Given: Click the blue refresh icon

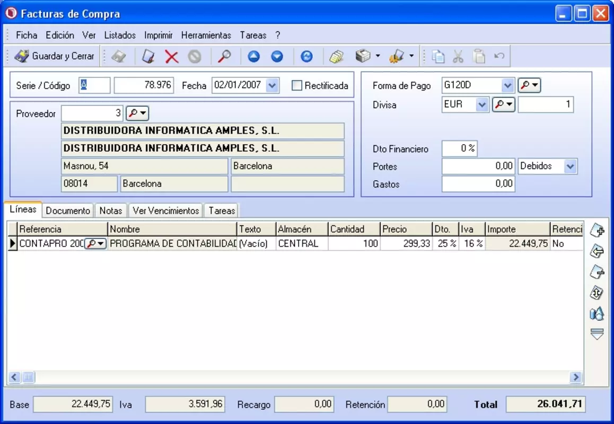Looking at the screenshot, I should click(x=306, y=56).
